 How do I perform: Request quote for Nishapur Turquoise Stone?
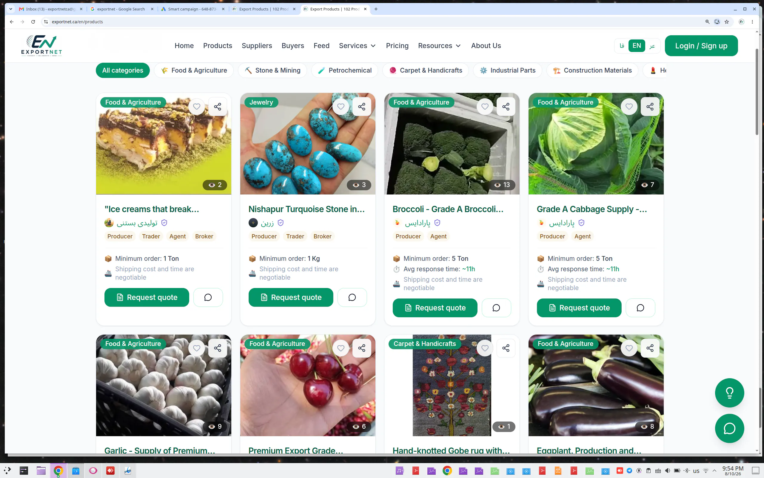click(291, 297)
